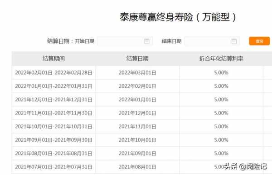Click the 头条 @阅险记 watermark
272x175 pixels.
245,166
